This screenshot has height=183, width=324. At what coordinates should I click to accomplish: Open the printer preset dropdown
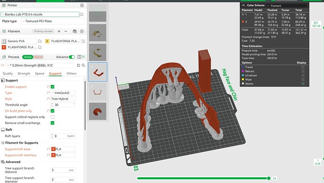click(x=40, y=14)
